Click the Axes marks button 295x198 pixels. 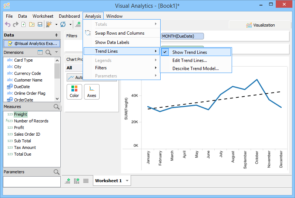point(92,92)
